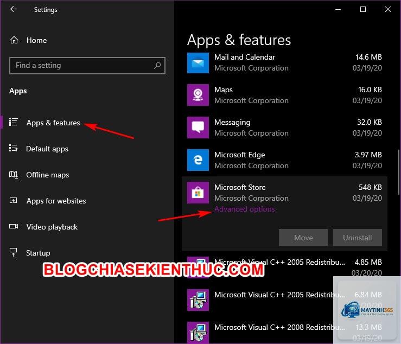Maximize the Settings window

point(363,9)
